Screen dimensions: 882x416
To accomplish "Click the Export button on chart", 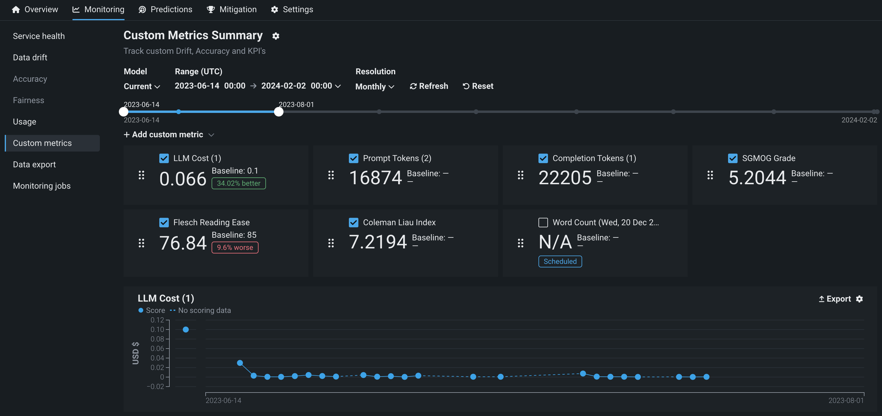I will [834, 299].
